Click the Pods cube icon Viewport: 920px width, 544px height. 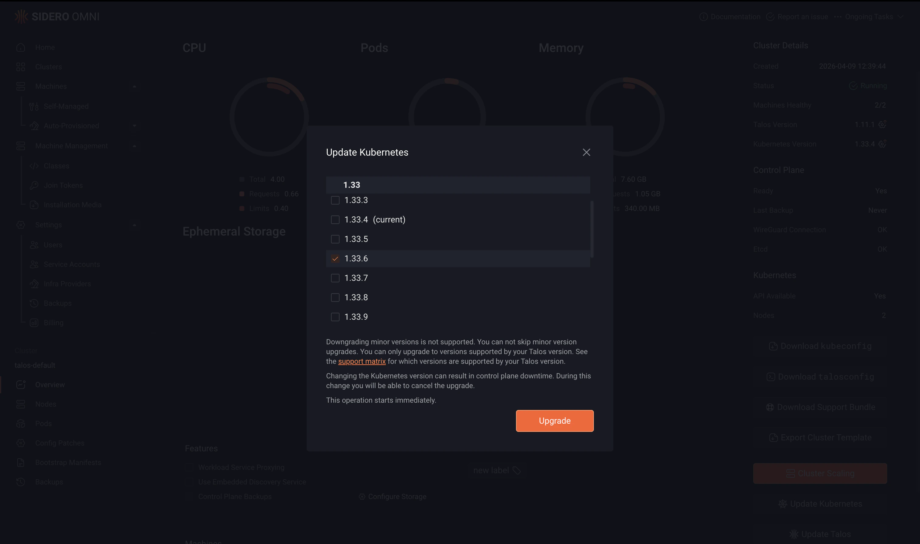21,424
